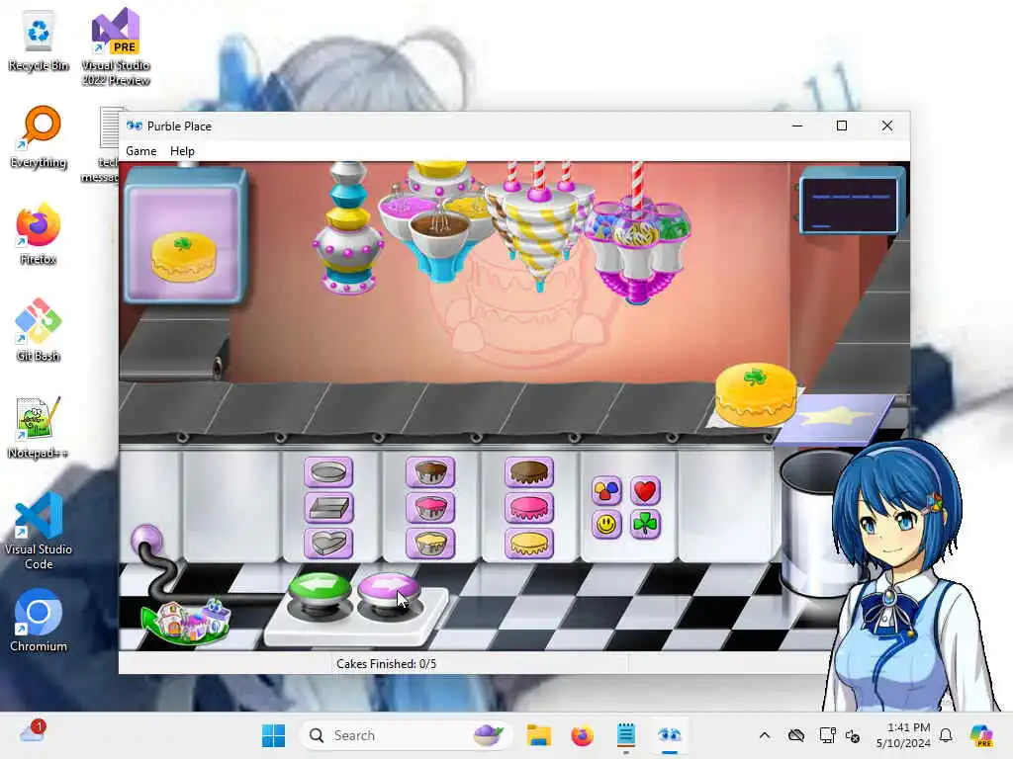Minimize the Purble Place window
1013x759 pixels.
[x=797, y=126]
